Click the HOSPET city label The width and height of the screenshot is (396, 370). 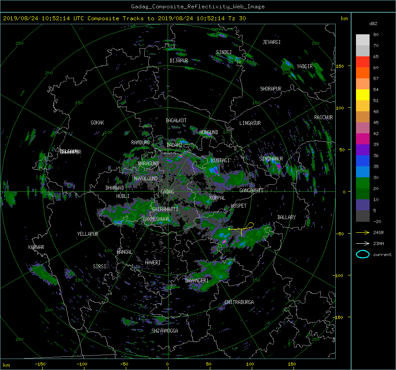[238, 206]
